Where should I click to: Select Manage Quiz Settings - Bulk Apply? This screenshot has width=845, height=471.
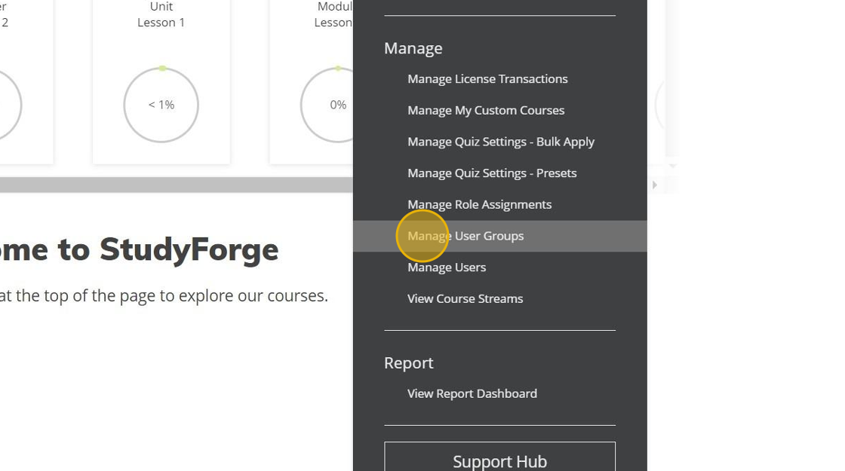(501, 142)
